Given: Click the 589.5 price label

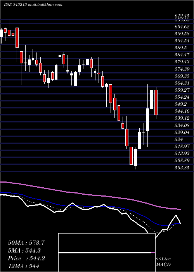Looking at the screenshot, I should pyautogui.click(x=181, y=48).
